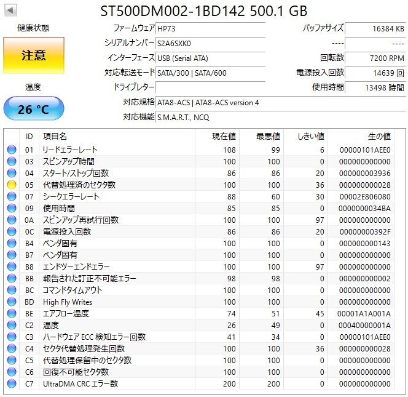The width and height of the screenshot is (408, 397).
Task: Select the スピンアップ再試行回数 attribute name
Action: click(80, 220)
